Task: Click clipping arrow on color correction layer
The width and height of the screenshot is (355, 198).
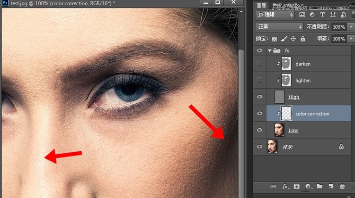Action: tap(278, 114)
